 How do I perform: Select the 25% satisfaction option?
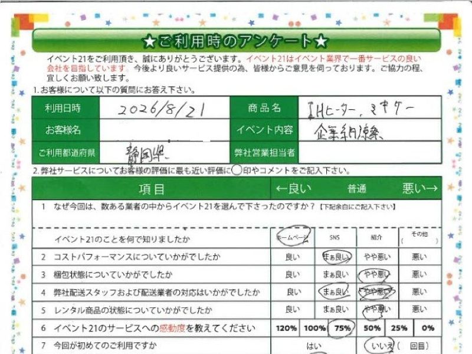[x=399, y=328]
